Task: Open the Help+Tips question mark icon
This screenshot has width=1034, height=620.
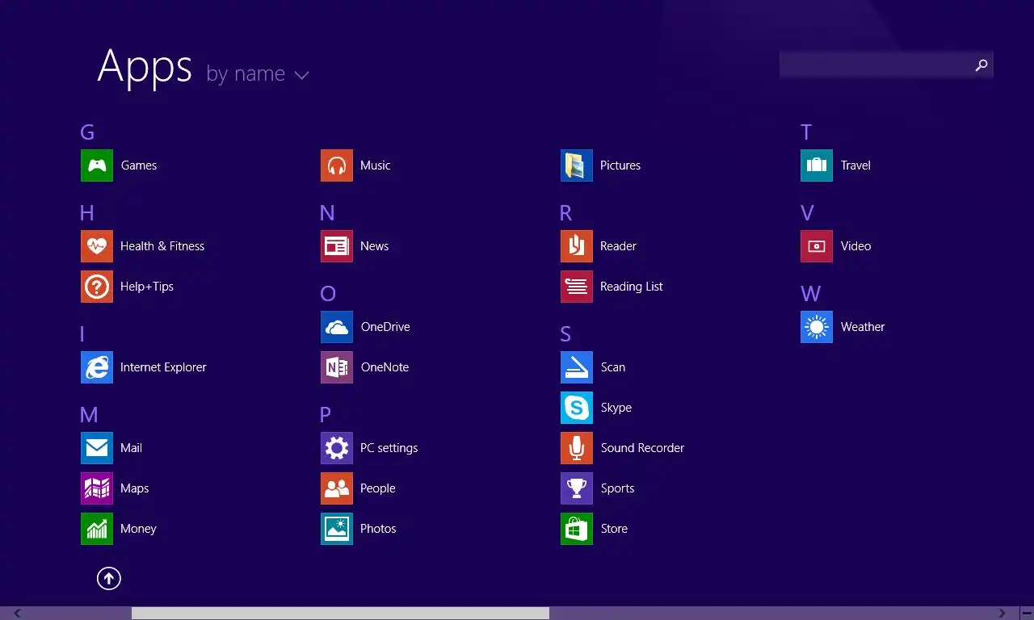Action: tap(97, 287)
